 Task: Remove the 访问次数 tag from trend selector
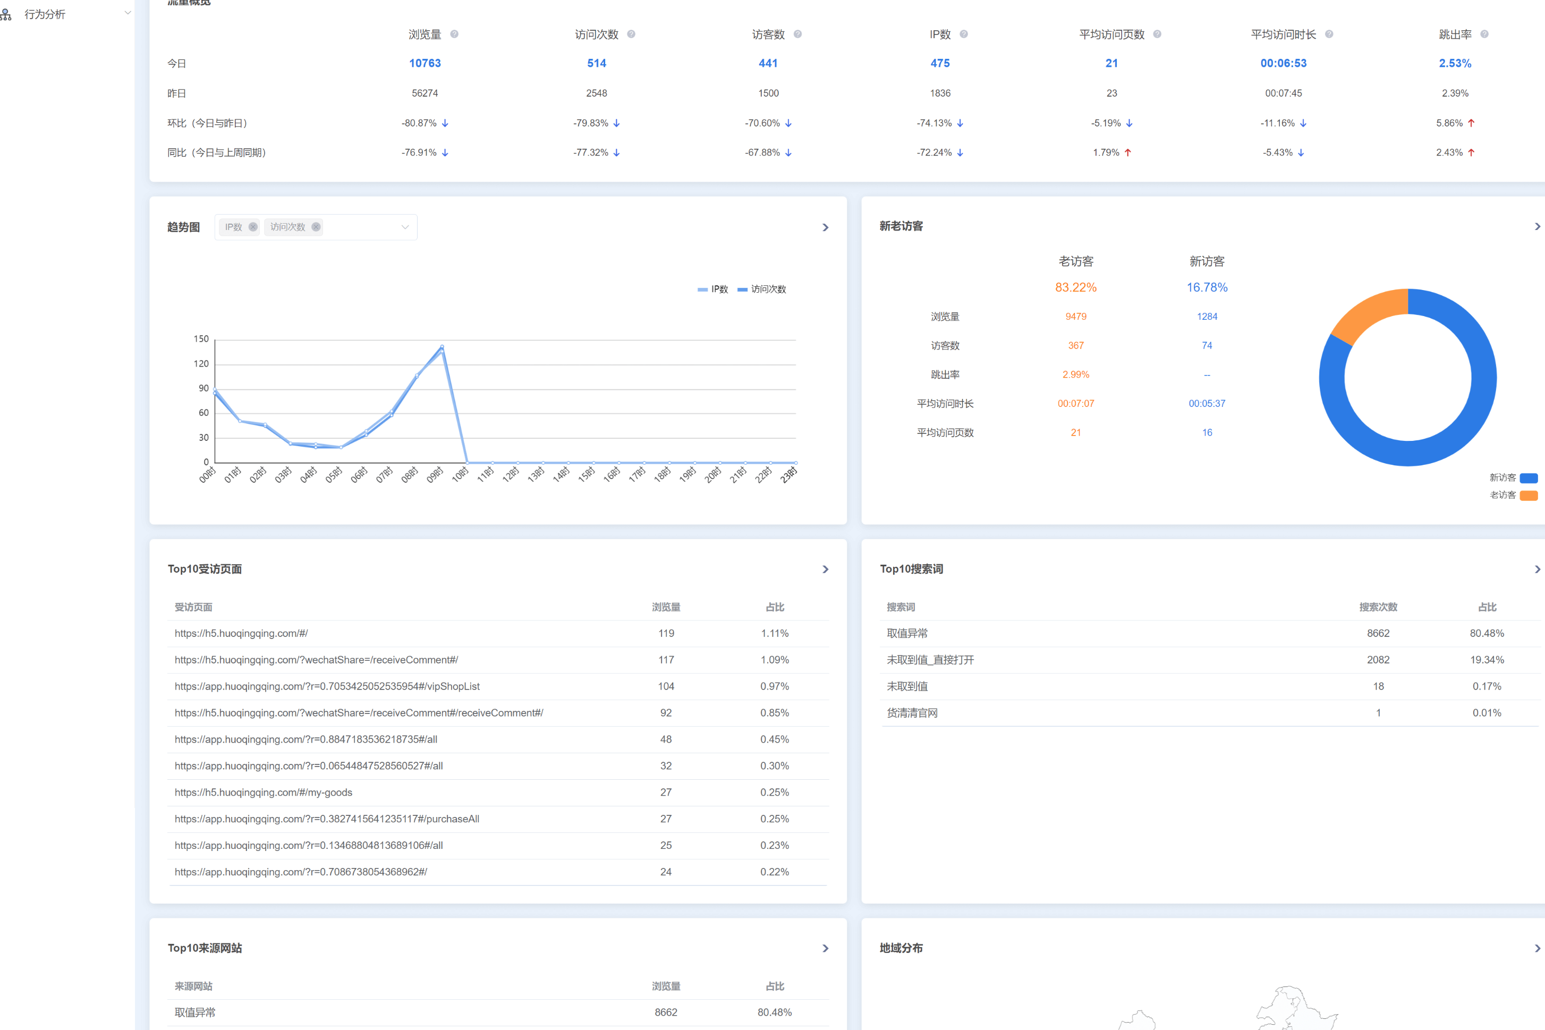316,227
